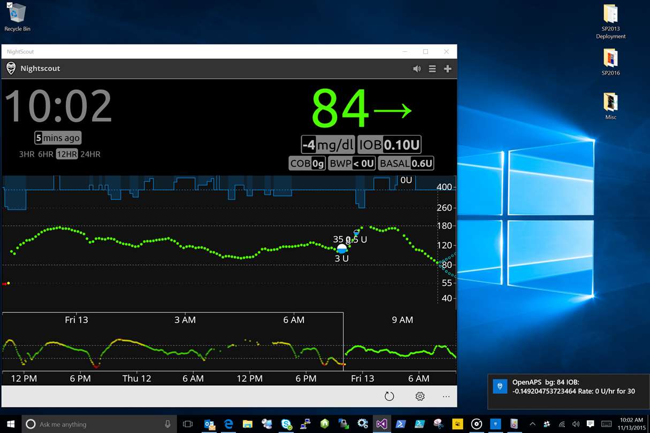
Task: Click the refresh icon in app bar
Action: 389,396
